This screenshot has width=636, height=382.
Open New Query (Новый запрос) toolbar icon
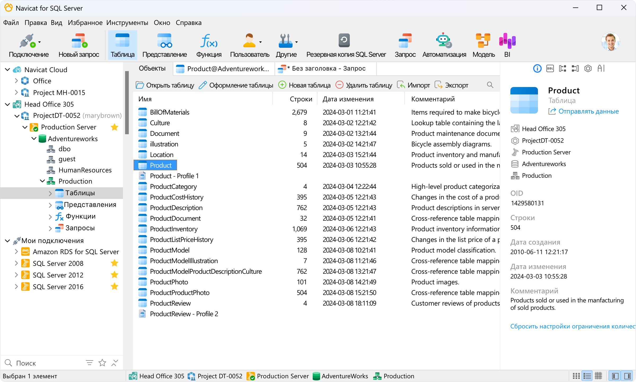pos(79,41)
